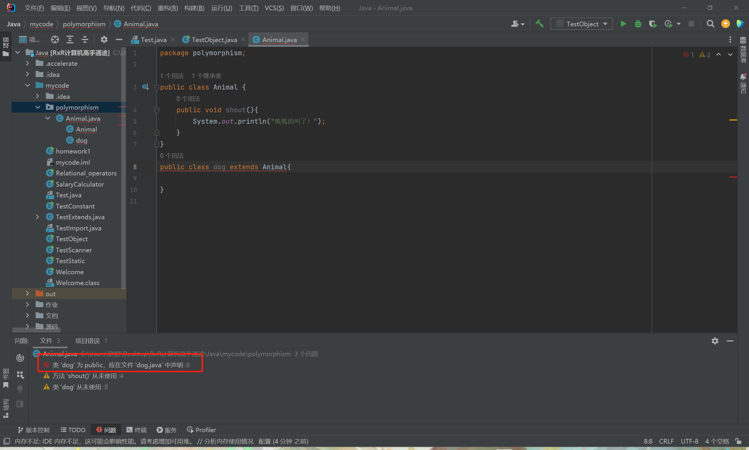Run with coverage shield icon

tap(652, 24)
